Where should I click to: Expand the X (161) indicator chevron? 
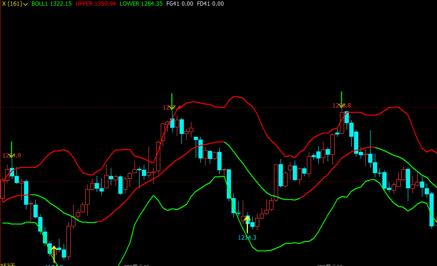point(25,4)
